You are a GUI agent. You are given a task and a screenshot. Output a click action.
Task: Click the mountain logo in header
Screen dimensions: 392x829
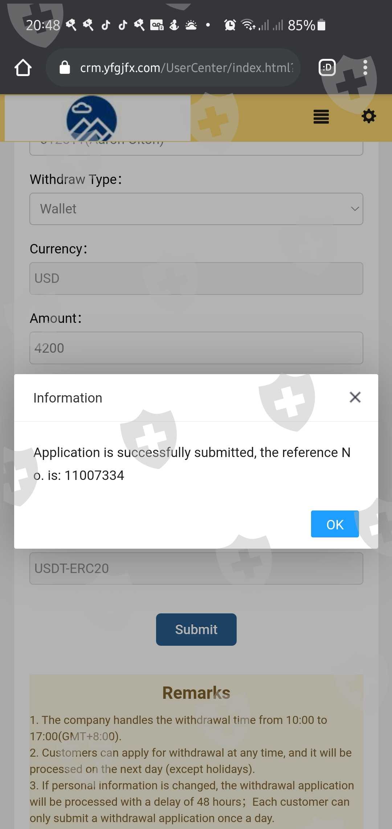(x=91, y=118)
